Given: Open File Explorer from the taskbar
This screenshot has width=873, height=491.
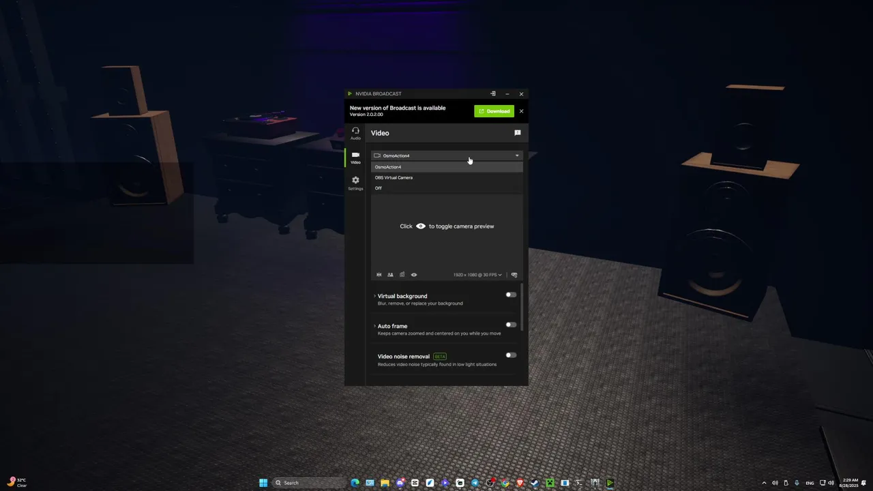Looking at the screenshot, I should click(385, 483).
